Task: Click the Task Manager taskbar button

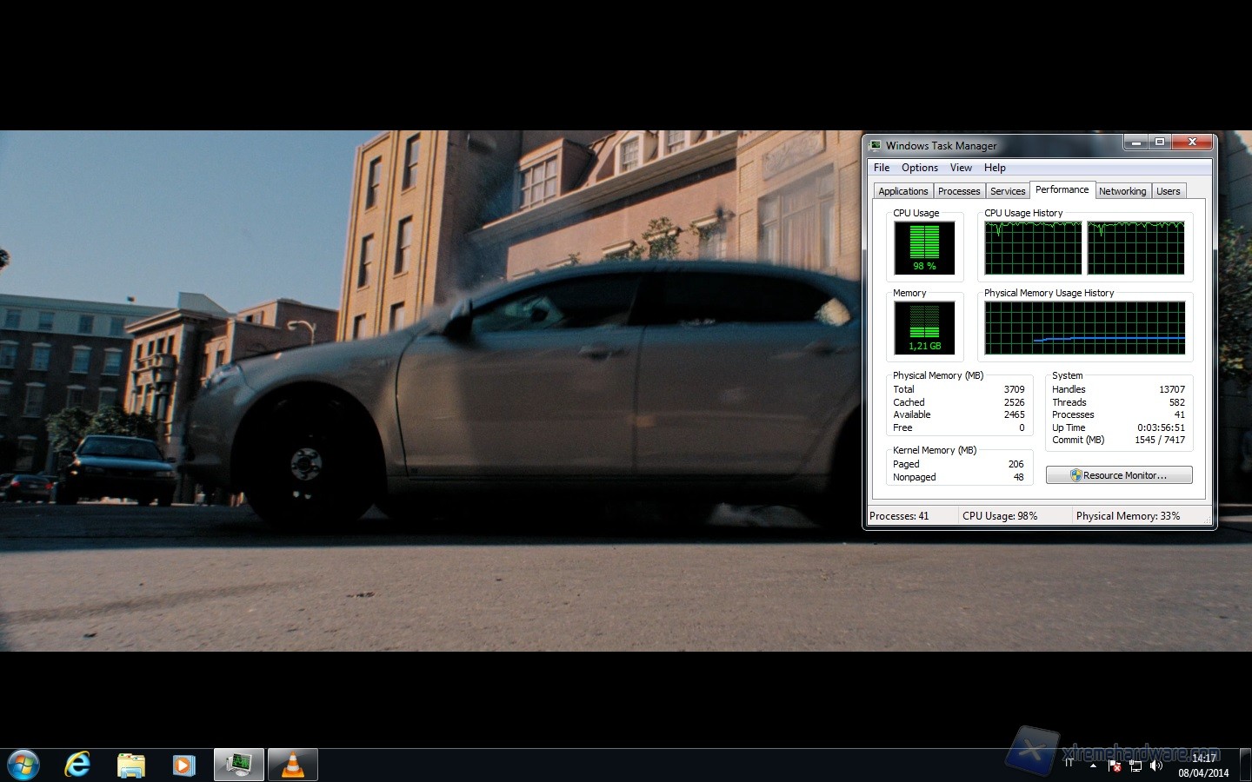Action: 238,765
